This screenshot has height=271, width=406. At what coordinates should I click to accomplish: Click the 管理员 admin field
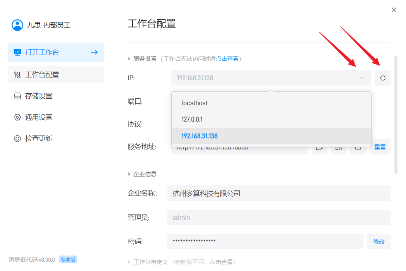[279, 218]
